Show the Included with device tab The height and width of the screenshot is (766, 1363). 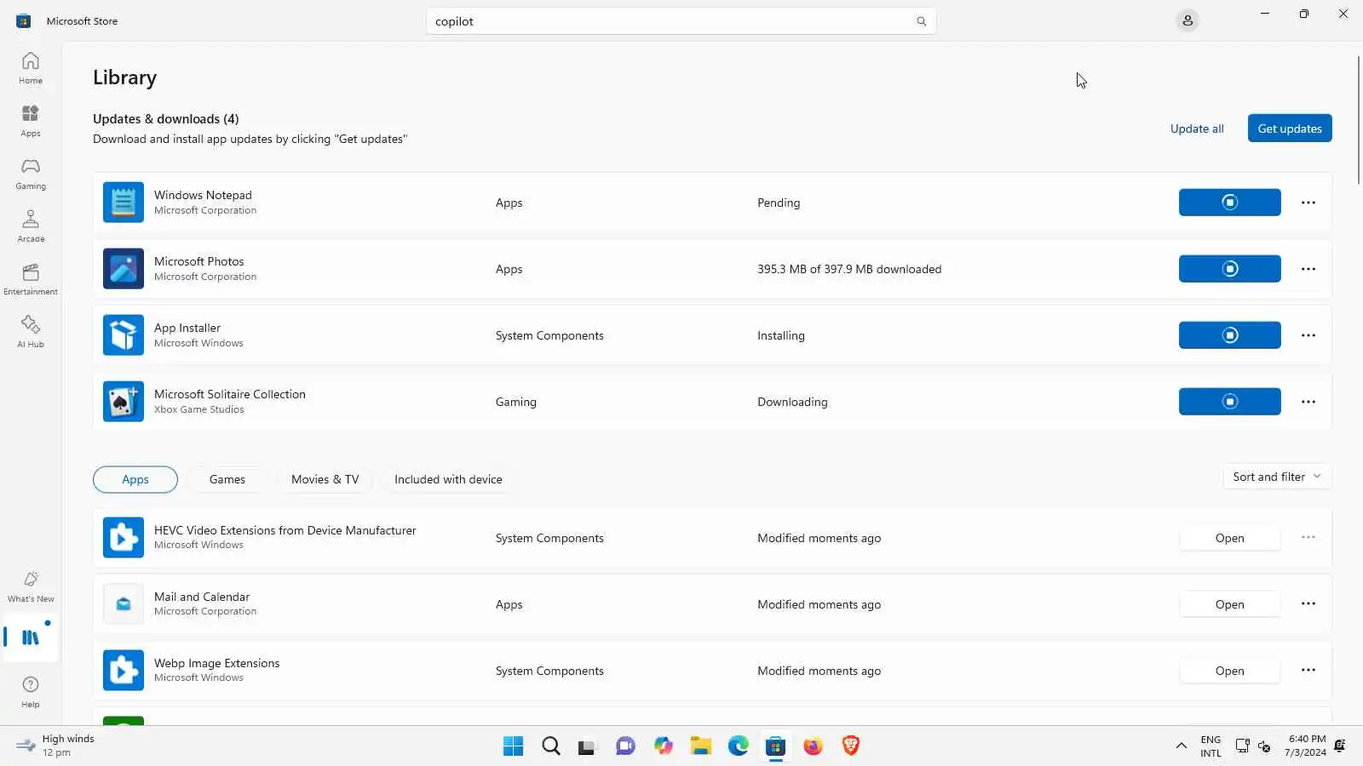click(x=448, y=479)
